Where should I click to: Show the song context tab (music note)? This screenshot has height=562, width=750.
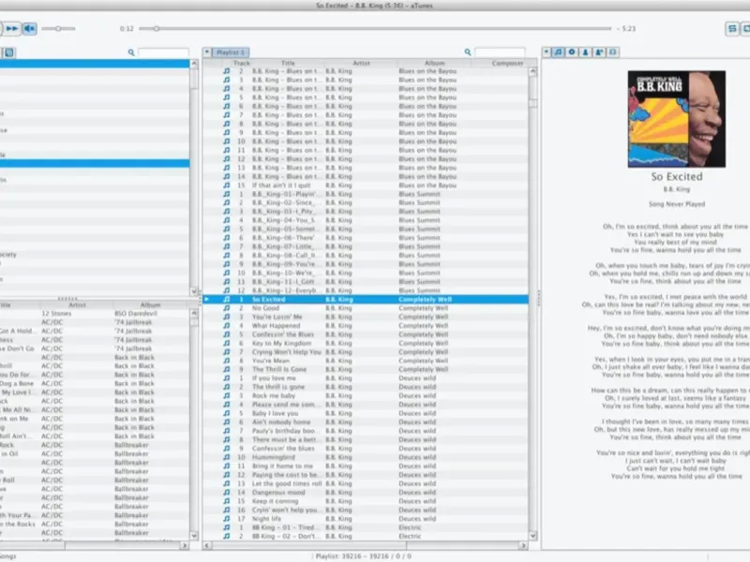tap(558, 52)
